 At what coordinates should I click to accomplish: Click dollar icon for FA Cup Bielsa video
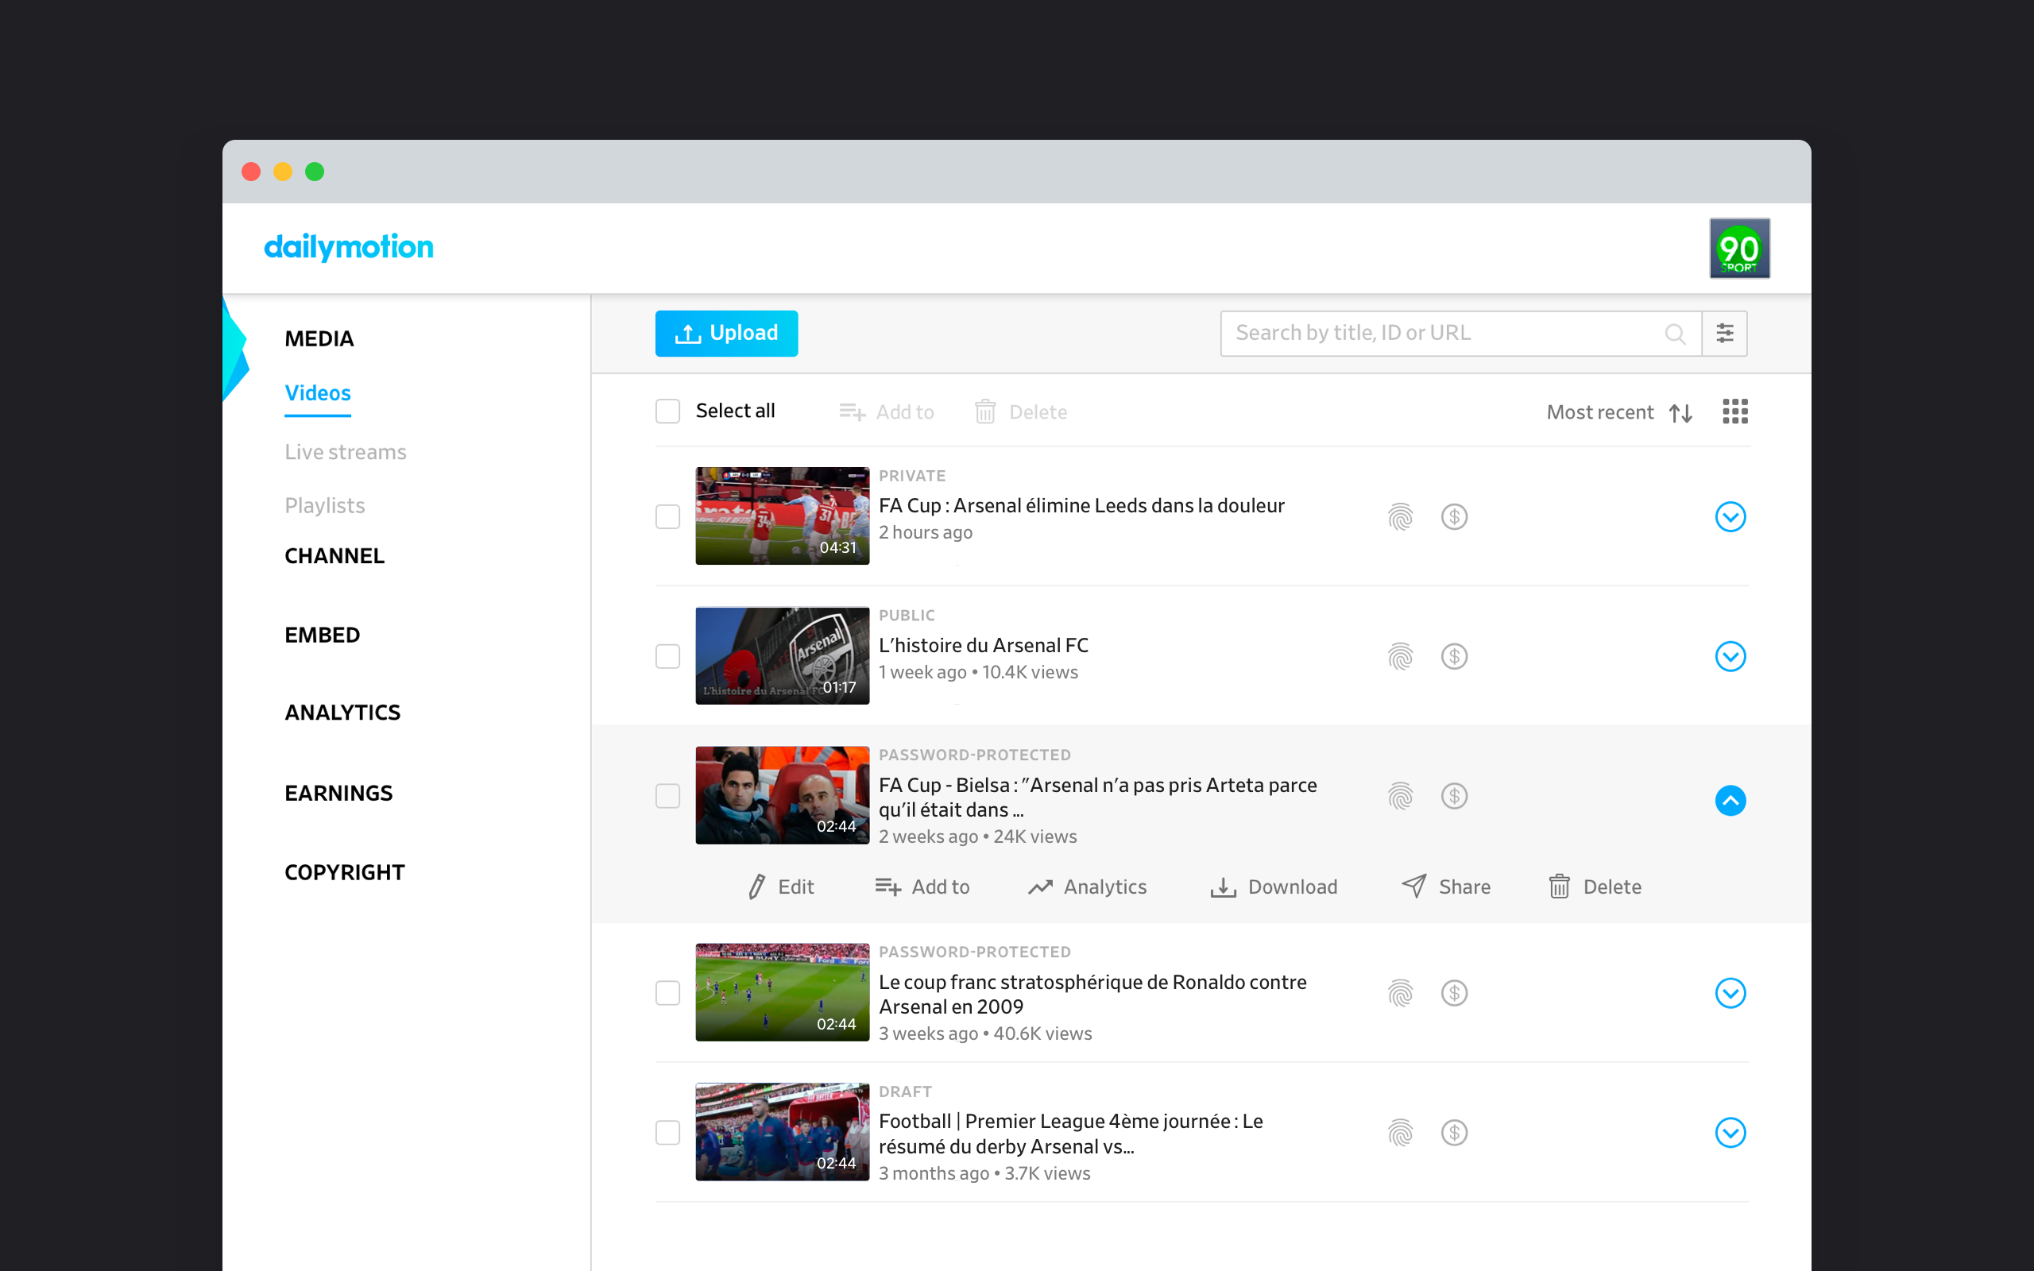coord(1454,795)
